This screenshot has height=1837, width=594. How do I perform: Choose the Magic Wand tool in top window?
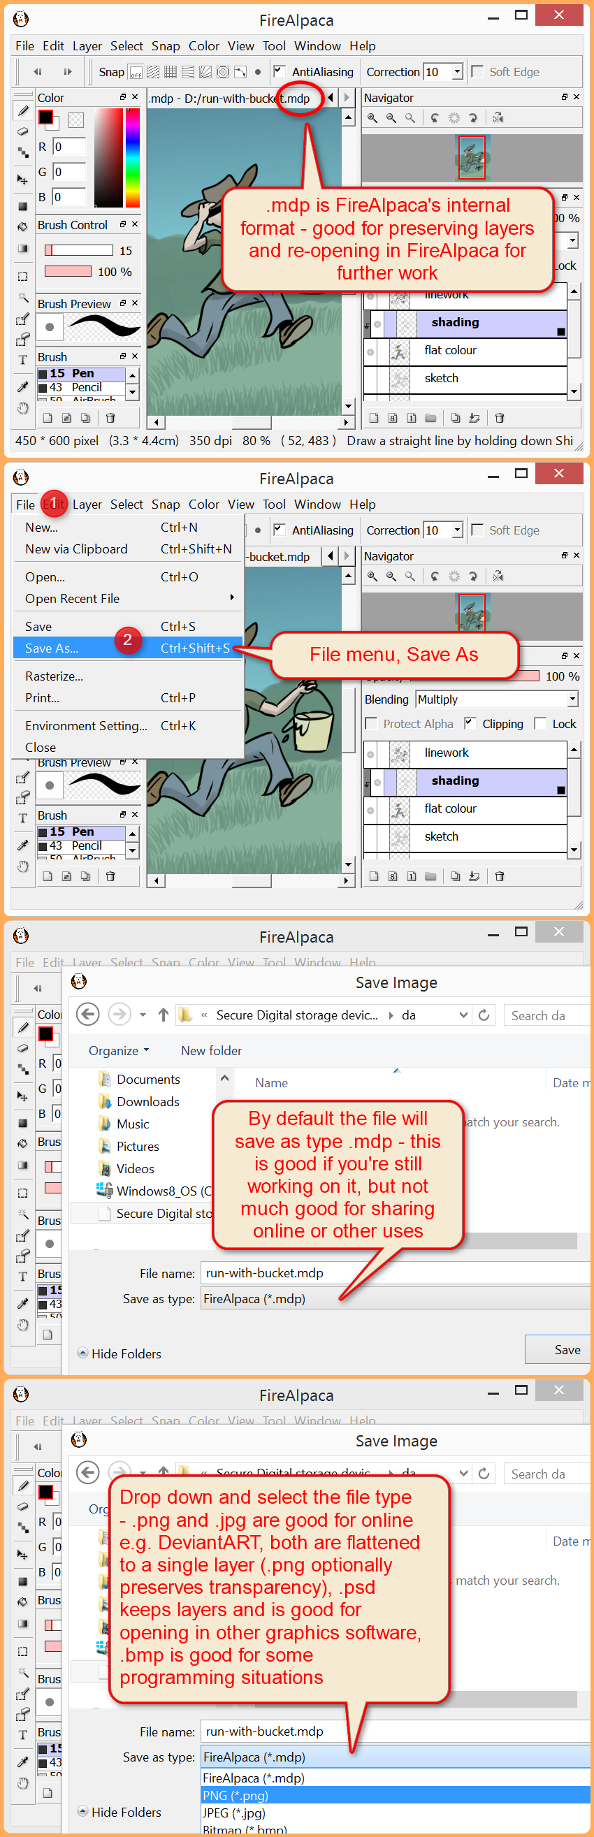pyautogui.click(x=23, y=297)
